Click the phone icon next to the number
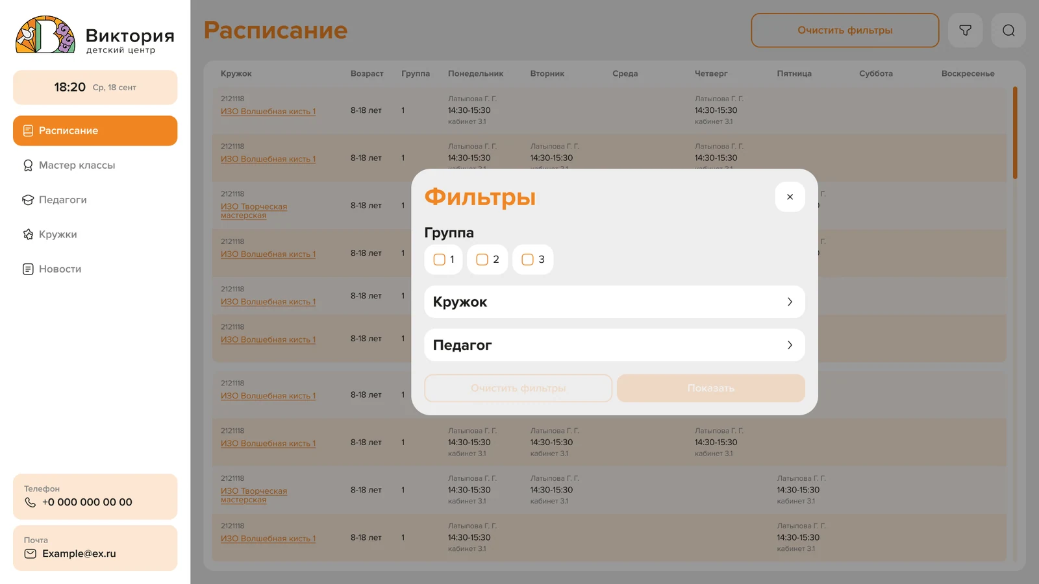The height and width of the screenshot is (584, 1039). click(x=30, y=502)
